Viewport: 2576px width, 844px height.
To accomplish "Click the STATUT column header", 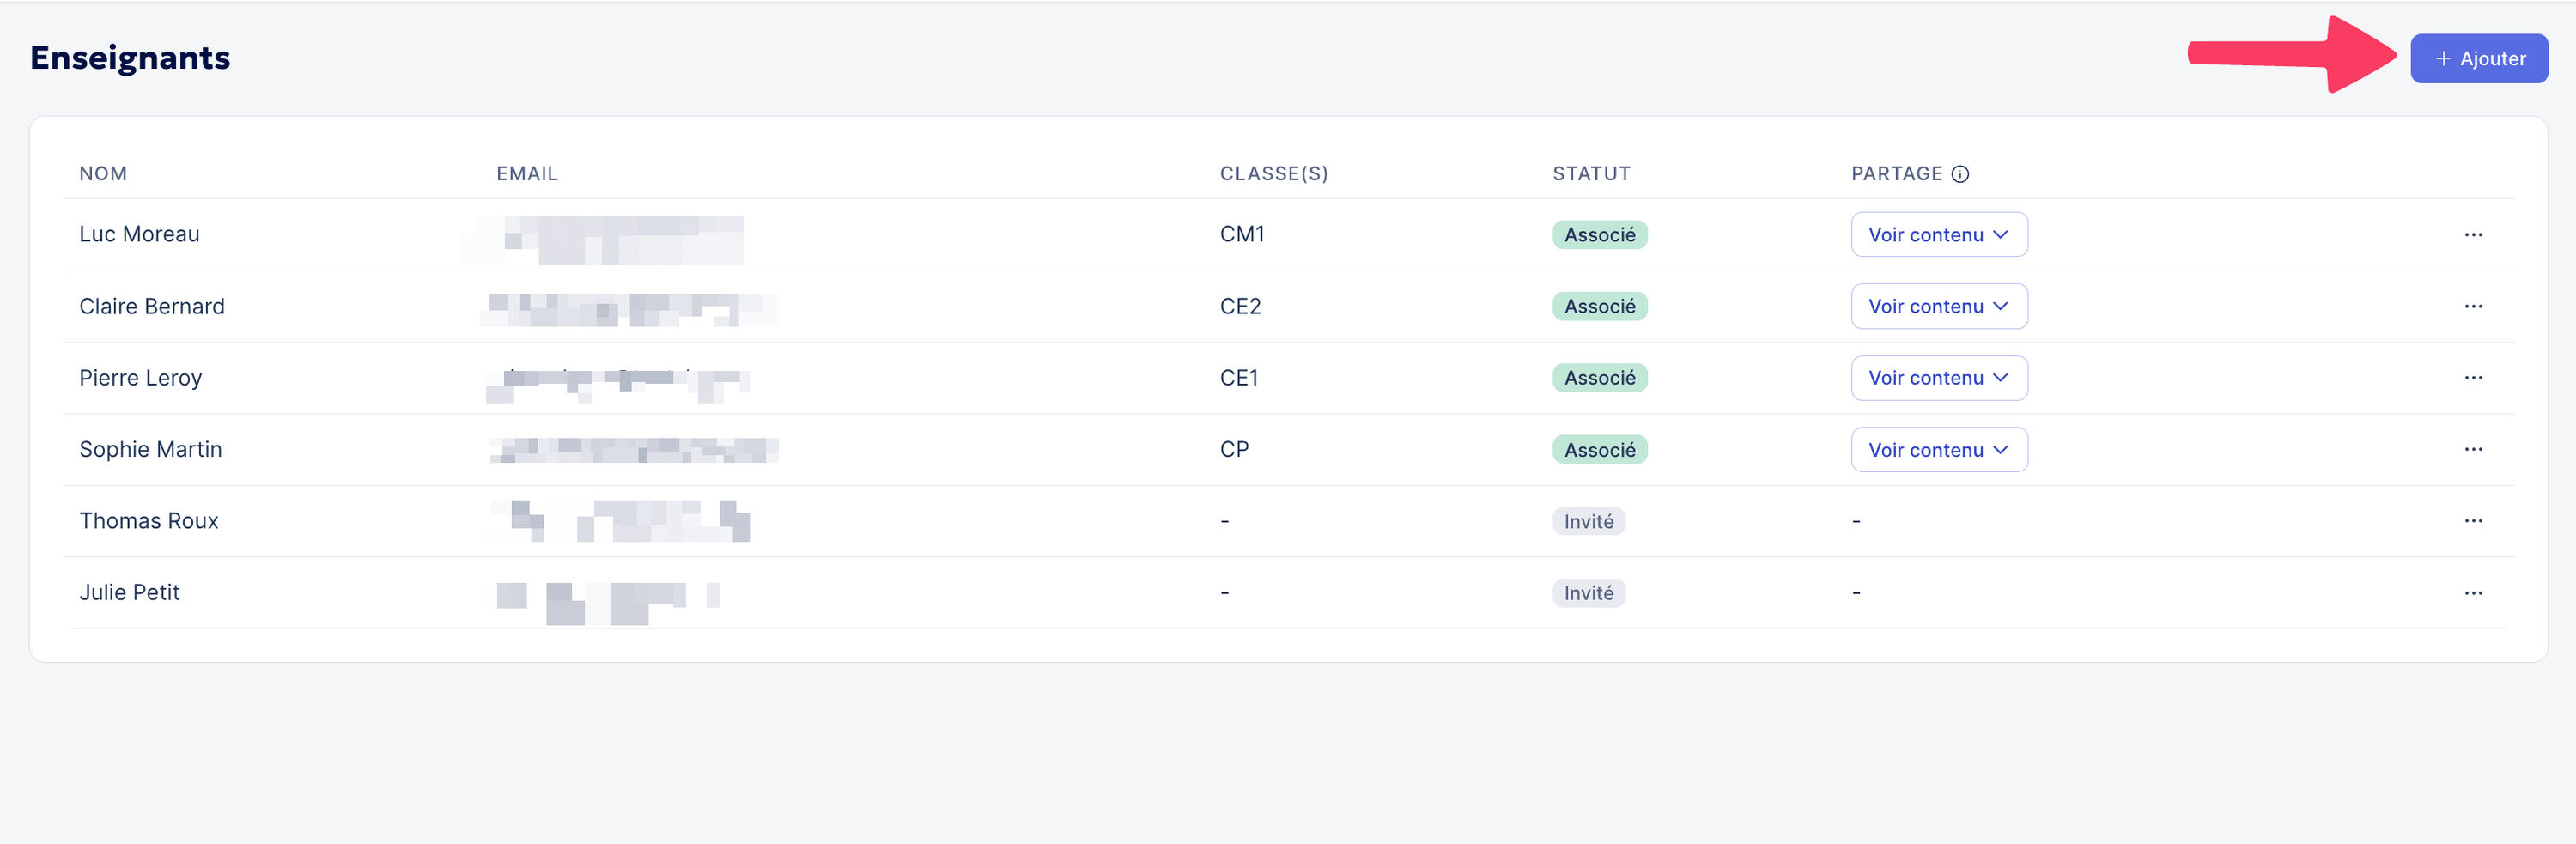I will [x=1590, y=174].
